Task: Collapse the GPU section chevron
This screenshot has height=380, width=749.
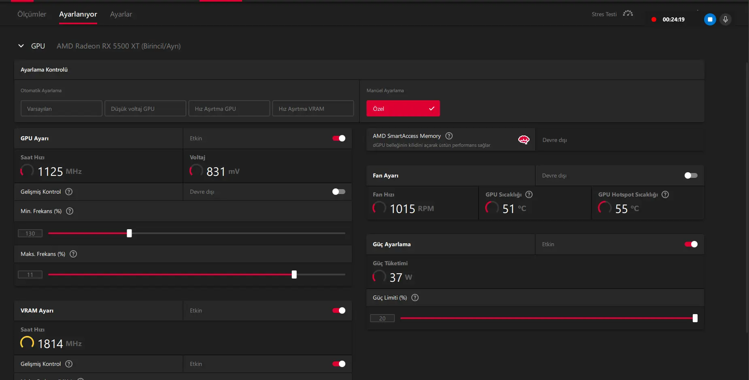Action: (x=21, y=46)
